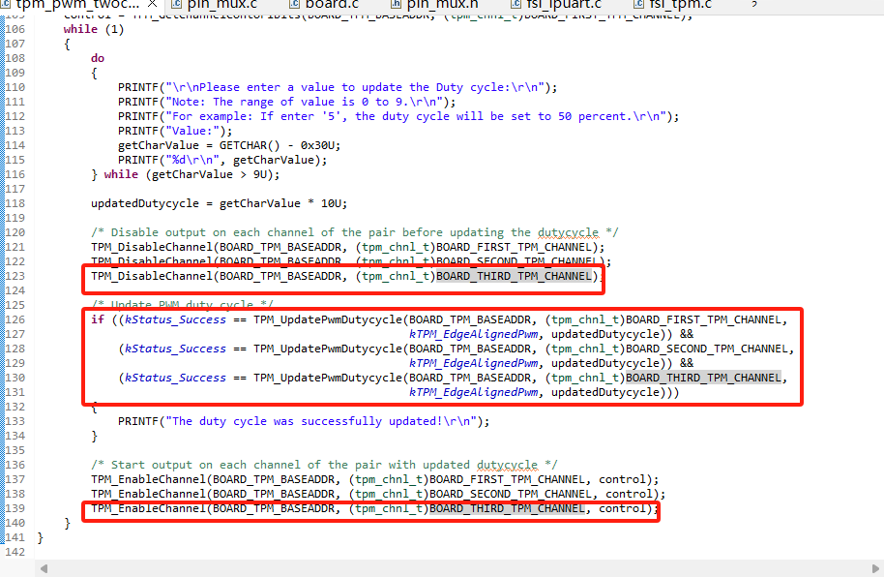Click line number 139 in the gutter

pos(15,508)
